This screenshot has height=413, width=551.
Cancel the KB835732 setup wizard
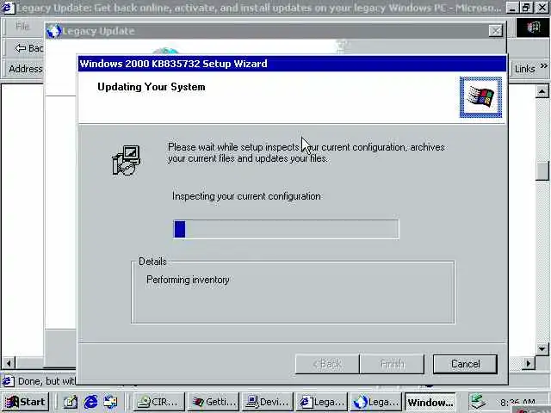tap(465, 364)
